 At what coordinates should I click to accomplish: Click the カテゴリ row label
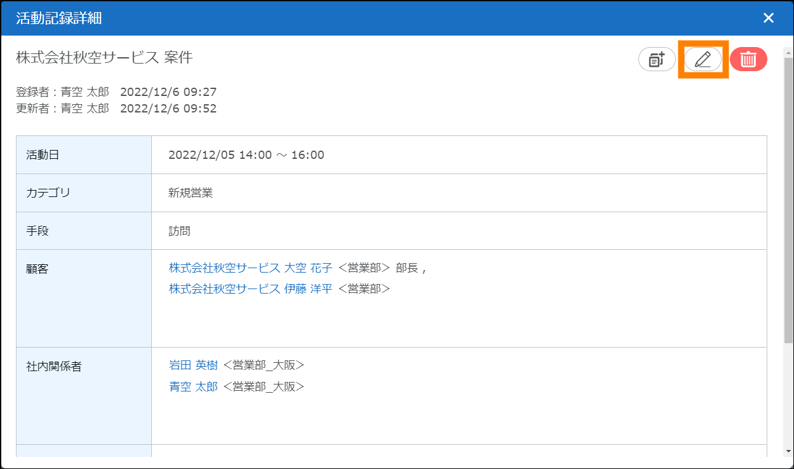(48, 193)
